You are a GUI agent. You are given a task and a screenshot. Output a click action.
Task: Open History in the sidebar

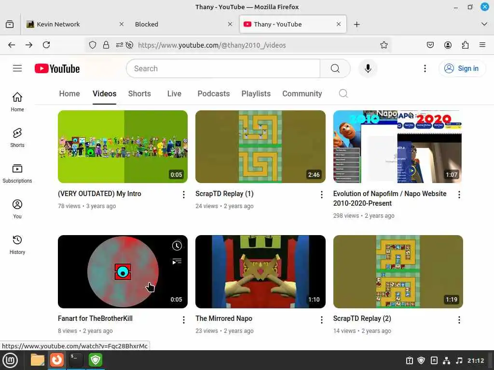[x=17, y=245]
